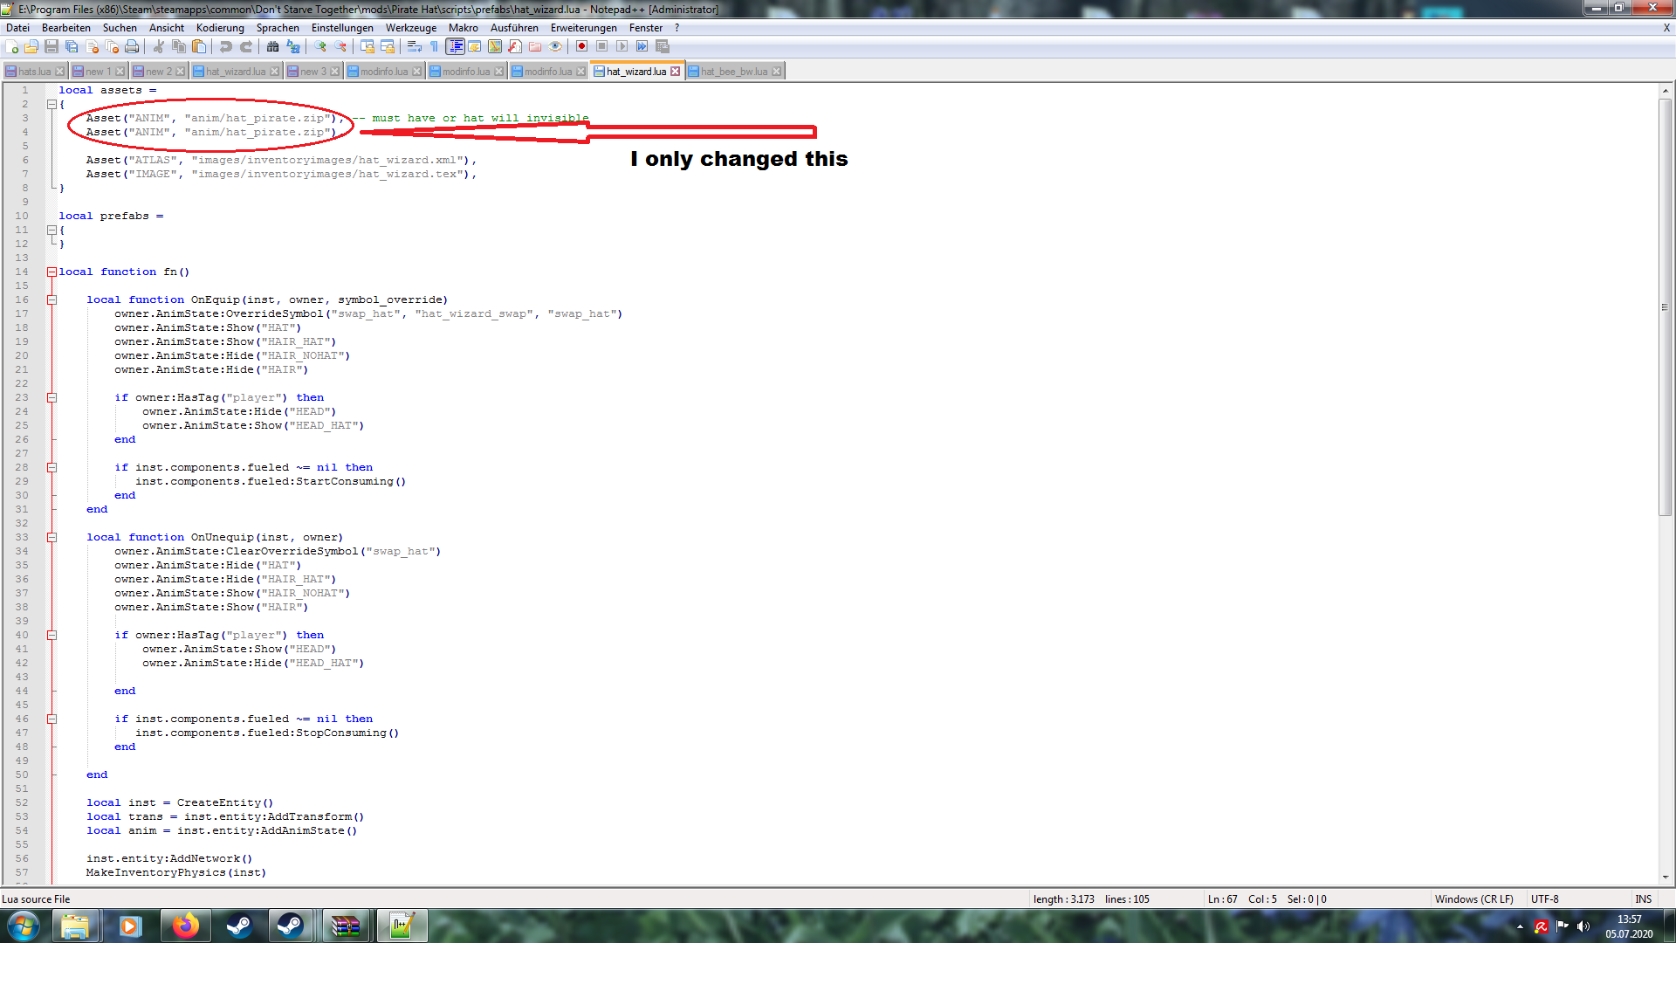The width and height of the screenshot is (1676, 1005).
Task: Click the New file toolbar icon
Action: pos(12,46)
